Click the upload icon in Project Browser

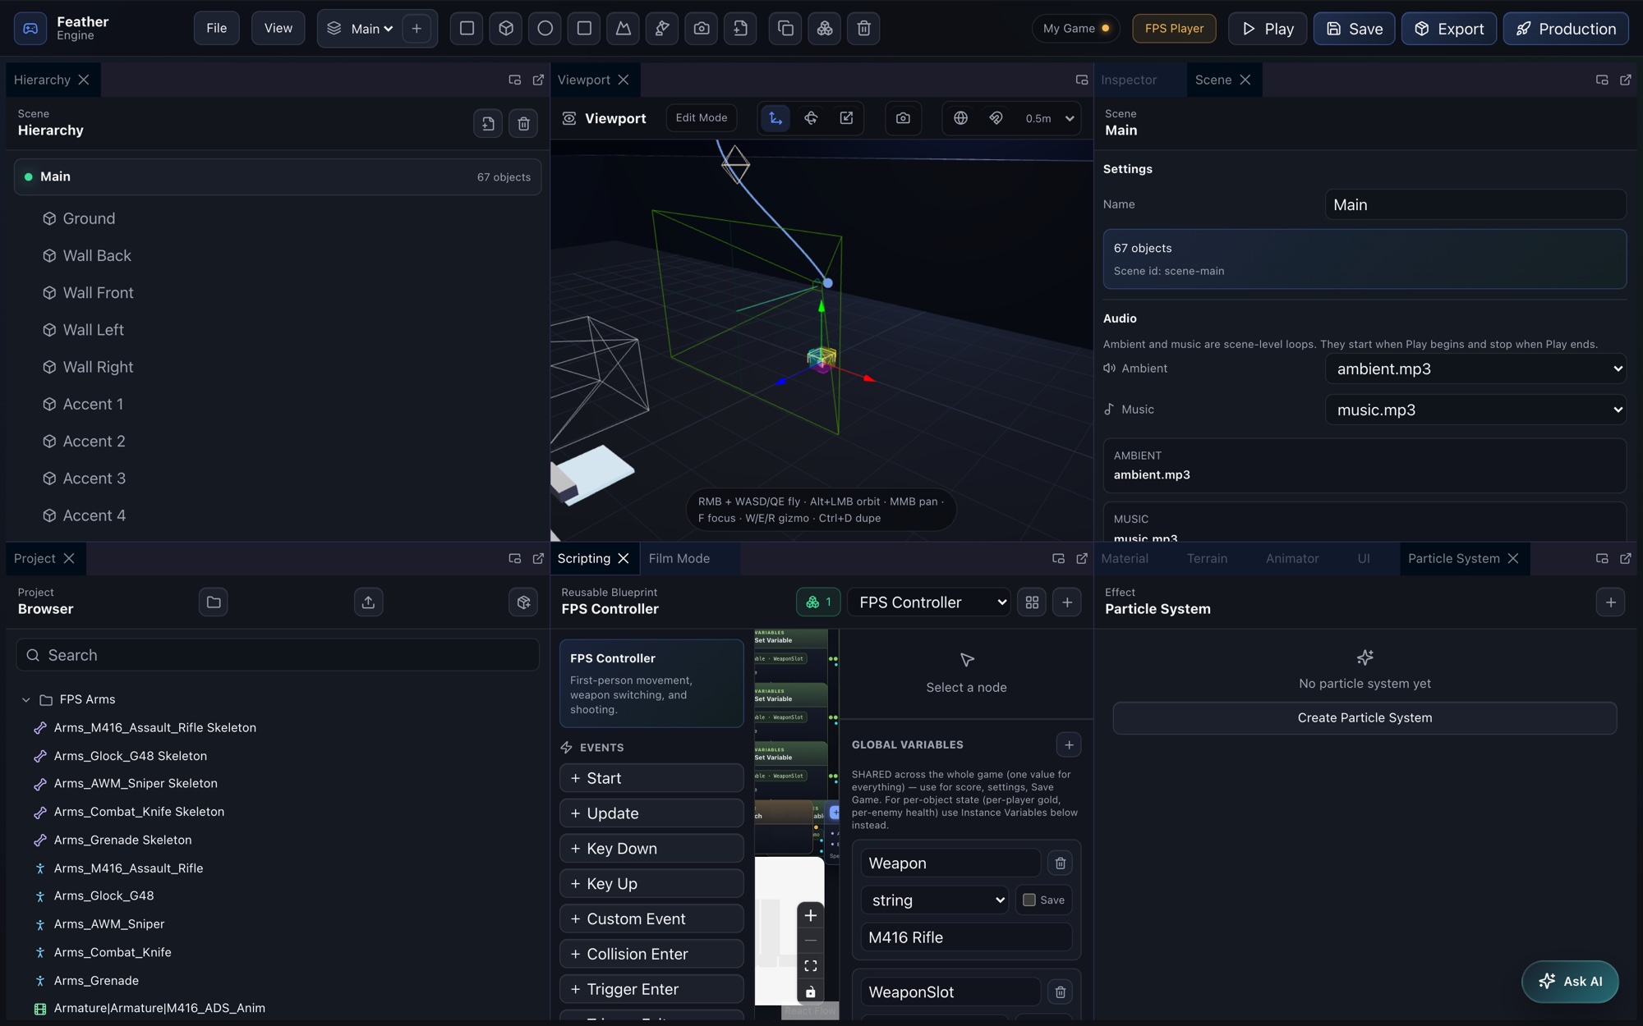coord(368,602)
